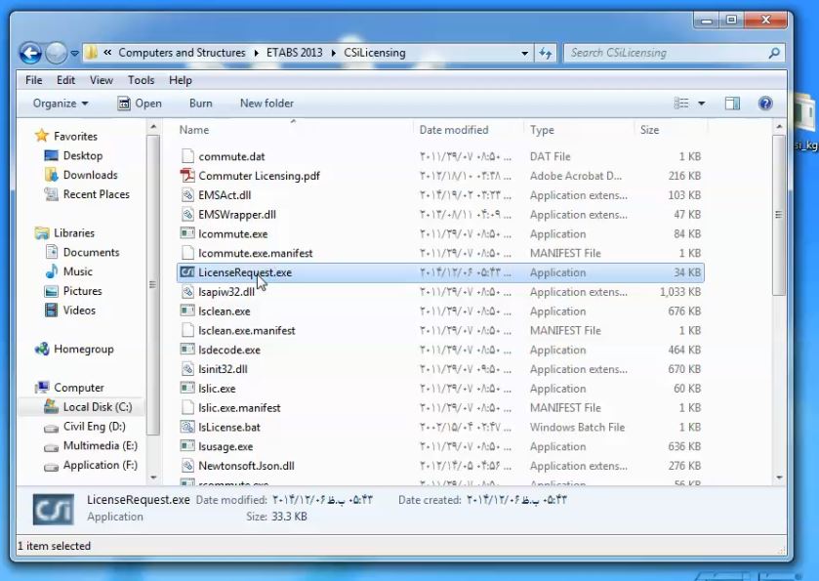819x581 pixels.
Task: Select the lsapiw32.dll file icon
Action: [x=187, y=292]
